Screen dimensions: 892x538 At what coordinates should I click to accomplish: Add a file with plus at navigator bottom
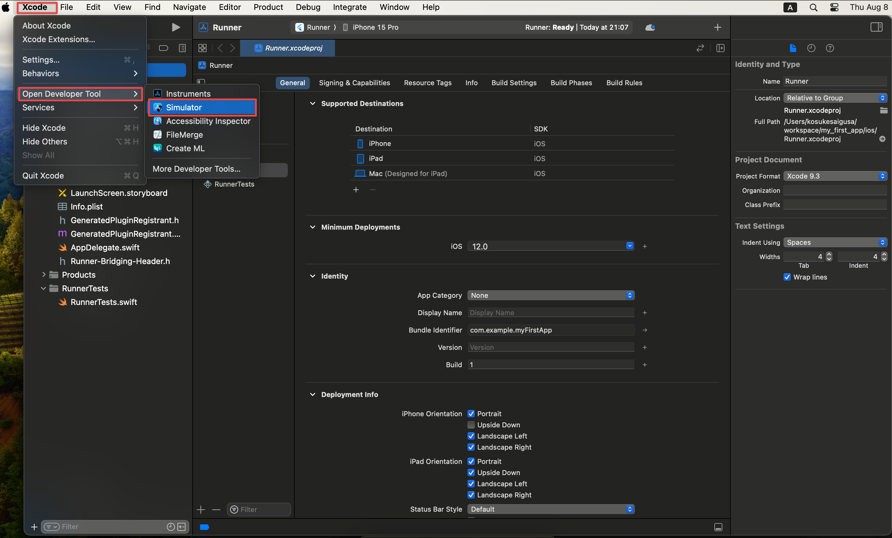point(34,527)
